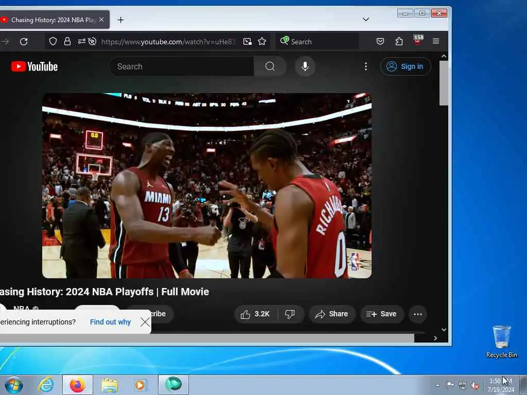Click the network tray icon
The width and height of the screenshot is (527, 395).
[463, 385]
